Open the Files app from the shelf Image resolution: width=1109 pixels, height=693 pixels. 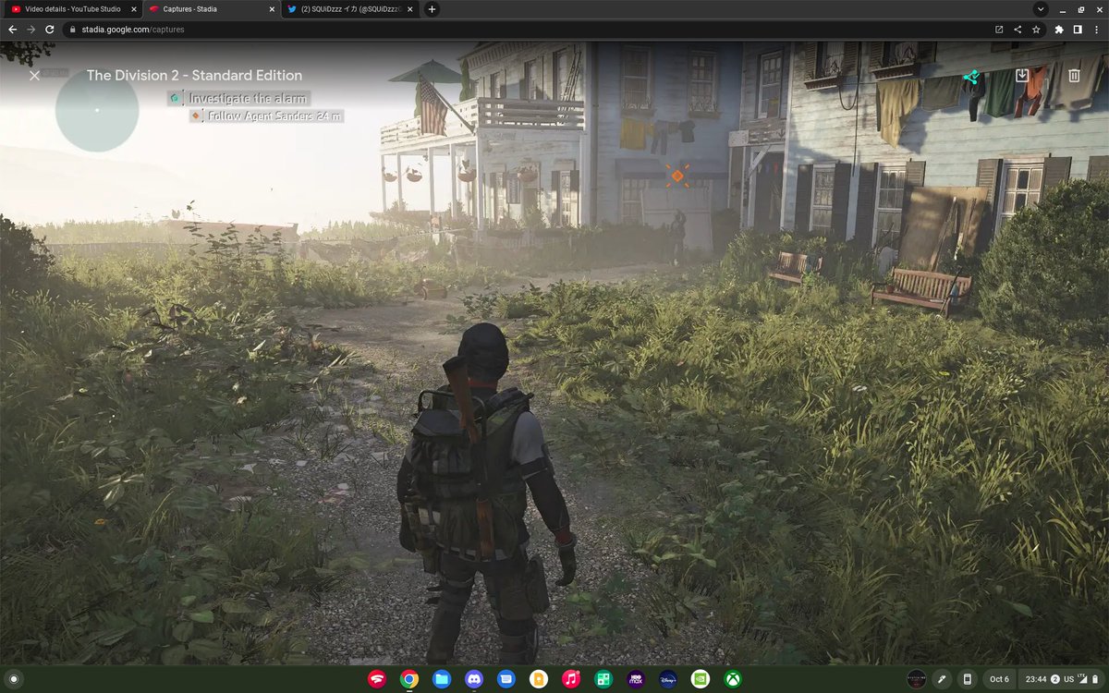click(x=442, y=679)
